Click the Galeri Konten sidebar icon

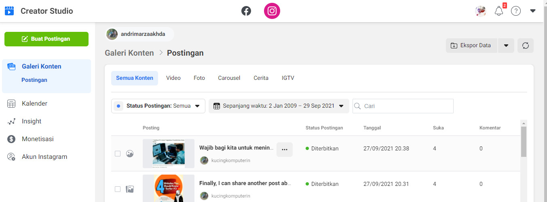tap(11, 67)
